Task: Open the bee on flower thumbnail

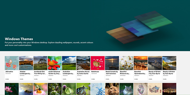Action: [40, 89]
